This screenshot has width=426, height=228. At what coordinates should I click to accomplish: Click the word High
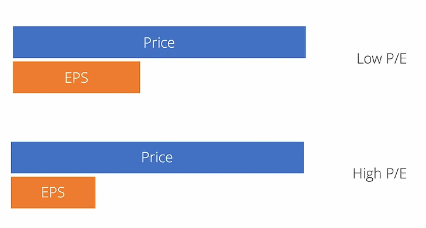click(x=367, y=174)
